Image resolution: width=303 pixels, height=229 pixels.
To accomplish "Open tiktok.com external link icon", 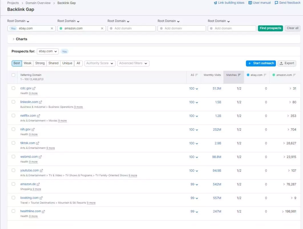I will tap(38, 143).
